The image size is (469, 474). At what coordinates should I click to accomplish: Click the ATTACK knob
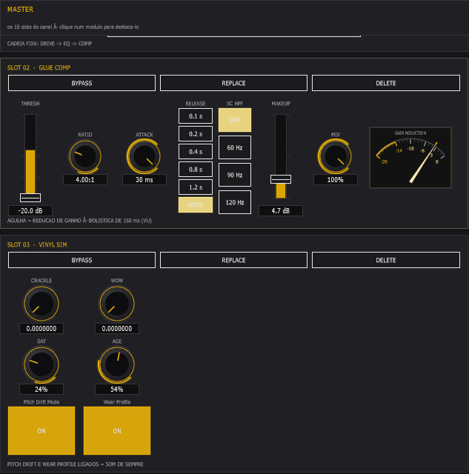(144, 156)
